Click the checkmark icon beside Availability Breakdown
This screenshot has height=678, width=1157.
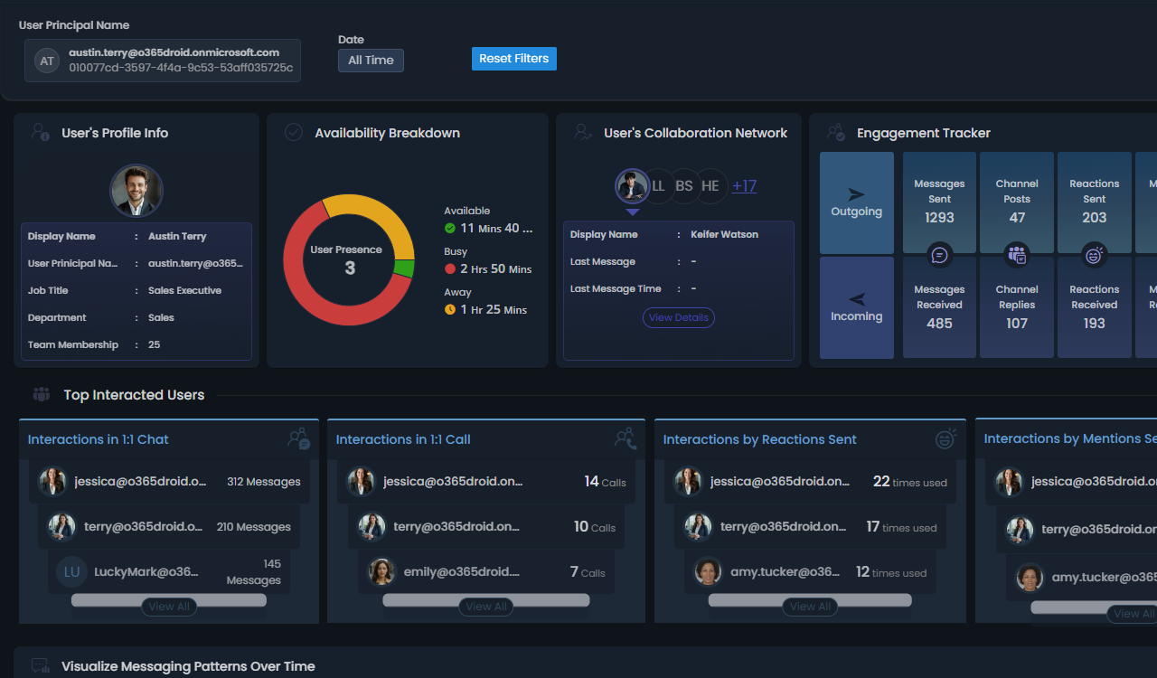(x=293, y=131)
